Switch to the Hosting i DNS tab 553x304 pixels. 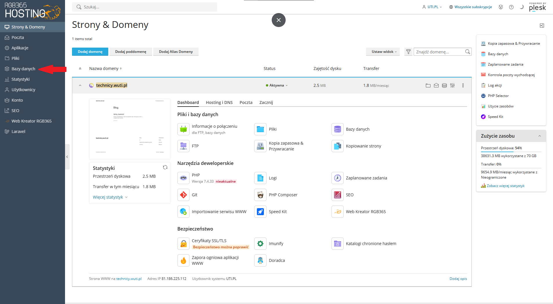click(219, 102)
